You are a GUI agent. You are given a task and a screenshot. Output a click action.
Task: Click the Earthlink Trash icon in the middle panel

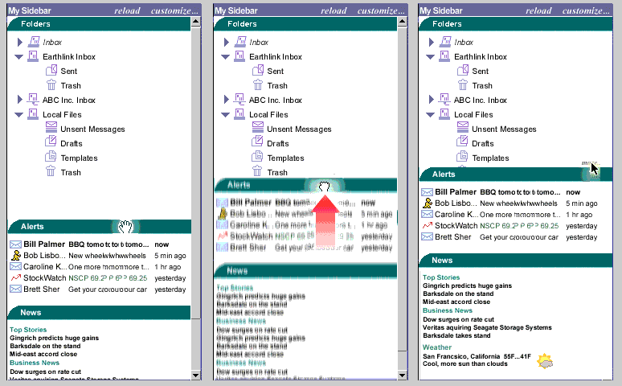click(x=258, y=85)
